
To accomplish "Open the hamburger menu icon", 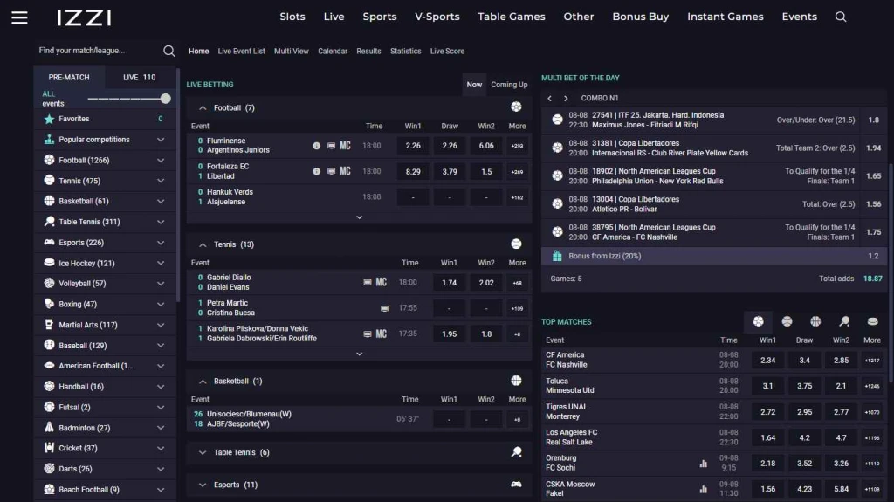I will [19, 17].
